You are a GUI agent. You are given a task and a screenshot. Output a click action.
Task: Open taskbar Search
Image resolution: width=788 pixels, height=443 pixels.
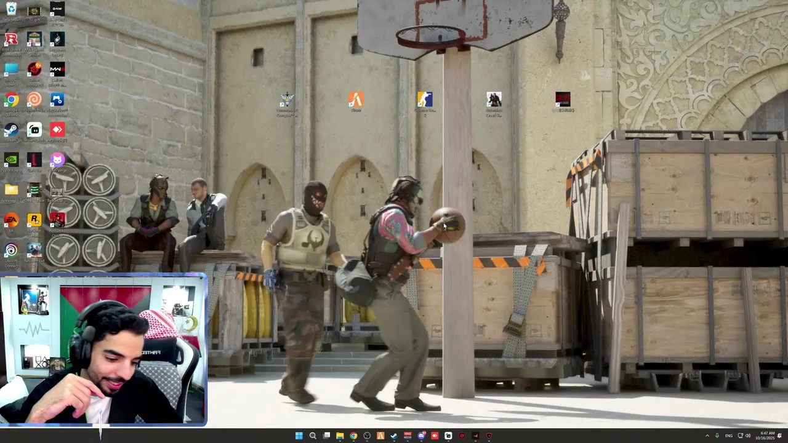pyautogui.click(x=313, y=436)
